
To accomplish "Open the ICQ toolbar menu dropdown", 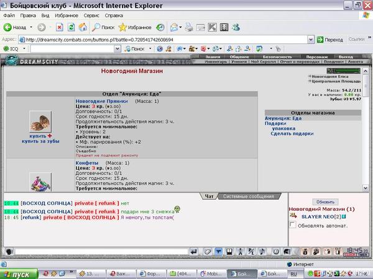I will (24, 49).
